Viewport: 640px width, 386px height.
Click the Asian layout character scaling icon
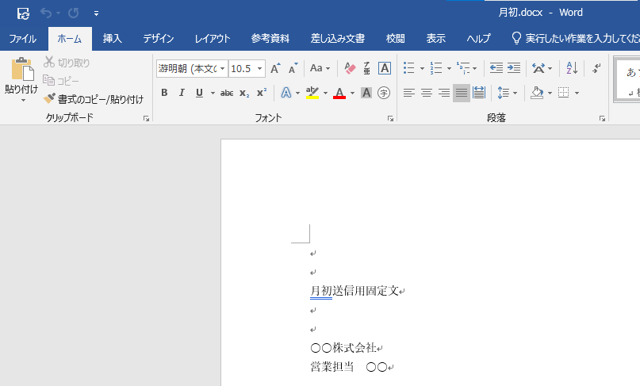click(538, 68)
